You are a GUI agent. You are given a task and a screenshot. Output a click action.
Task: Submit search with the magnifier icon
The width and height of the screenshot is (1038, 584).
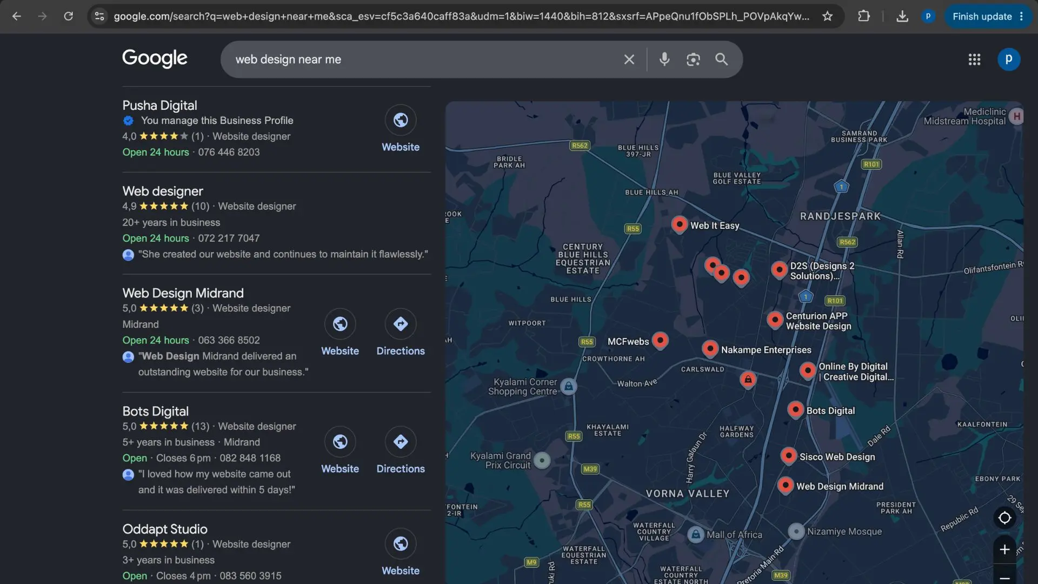pyautogui.click(x=722, y=59)
